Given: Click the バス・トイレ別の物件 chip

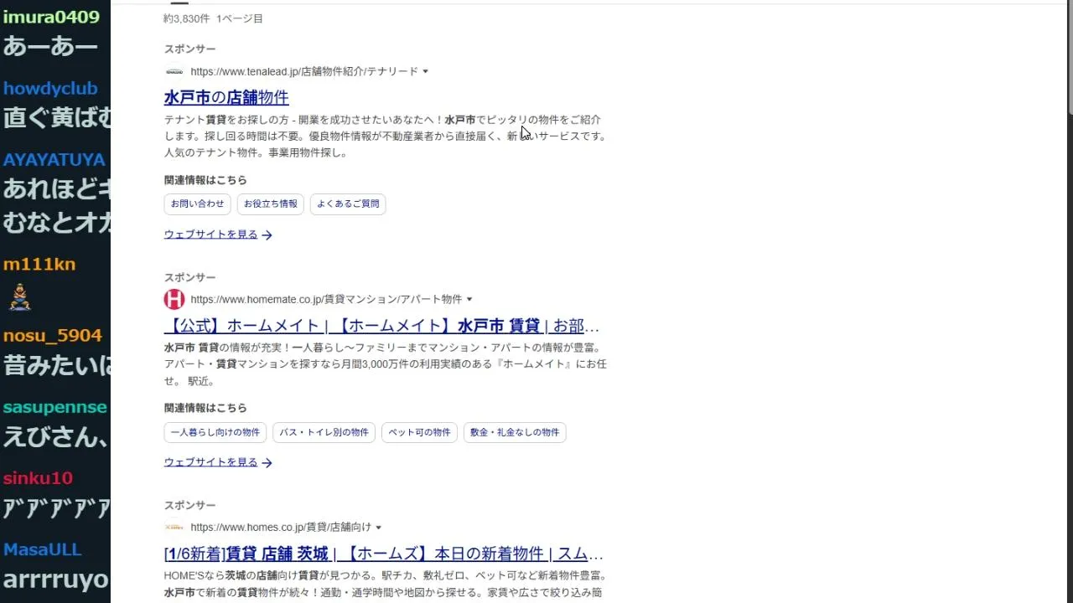Looking at the screenshot, I should coord(324,432).
